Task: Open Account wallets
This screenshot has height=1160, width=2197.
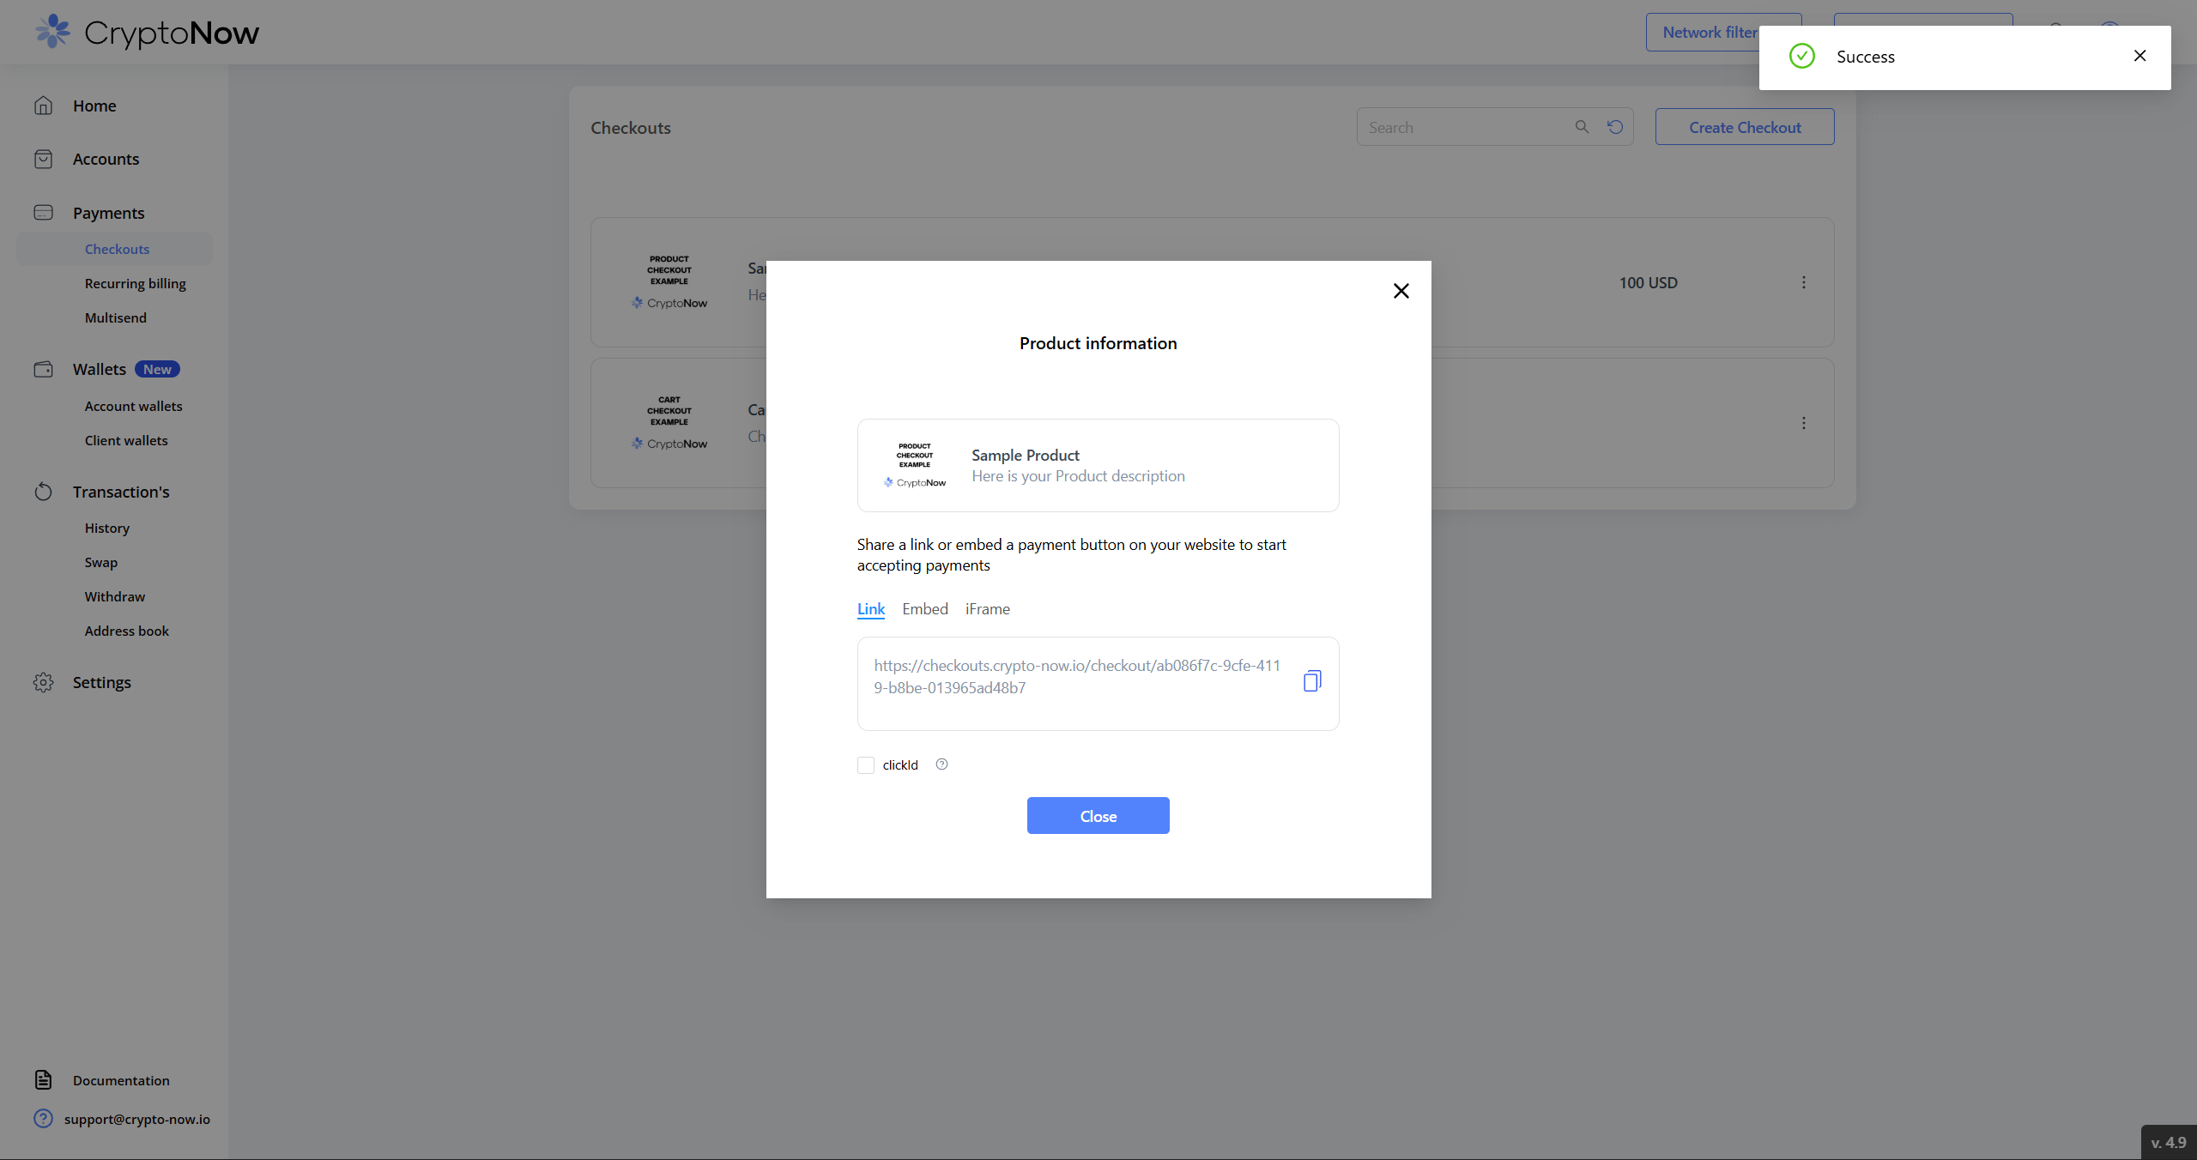Action: tap(134, 406)
